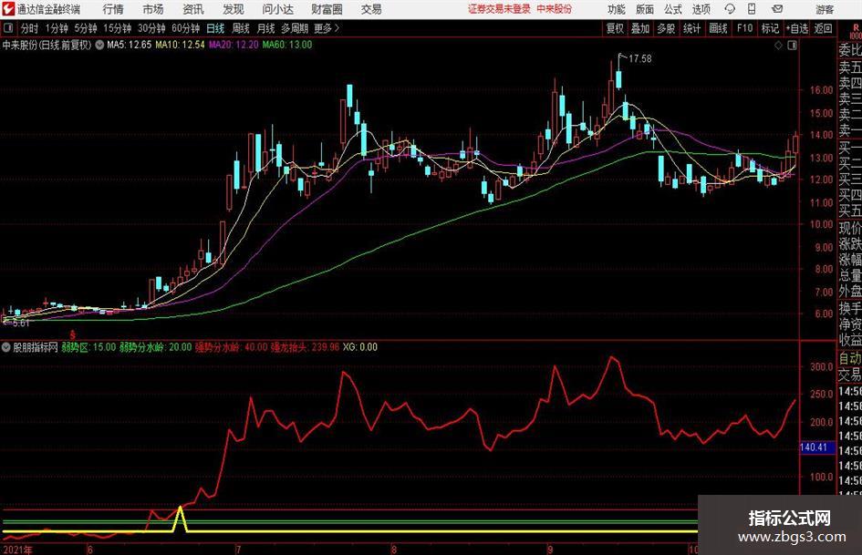Open the 多周期 multi-period view

(x=295, y=28)
